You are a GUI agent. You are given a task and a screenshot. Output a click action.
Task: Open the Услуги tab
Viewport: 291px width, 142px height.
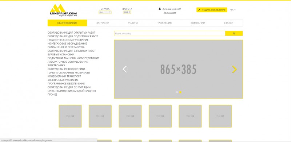pos(133,23)
